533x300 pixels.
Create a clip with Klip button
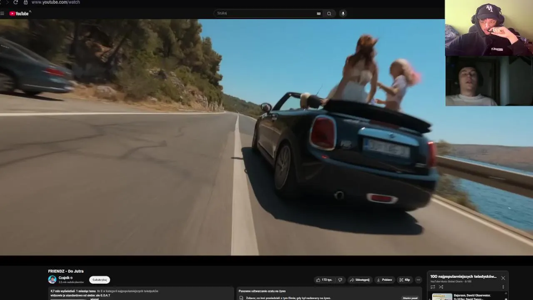point(405,280)
